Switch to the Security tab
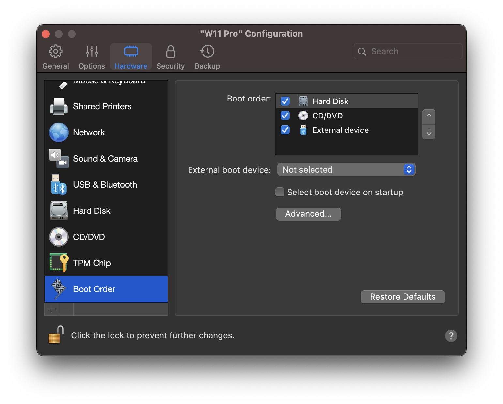Image resolution: width=503 pixels, height=404 pixels. pos(170,57)
